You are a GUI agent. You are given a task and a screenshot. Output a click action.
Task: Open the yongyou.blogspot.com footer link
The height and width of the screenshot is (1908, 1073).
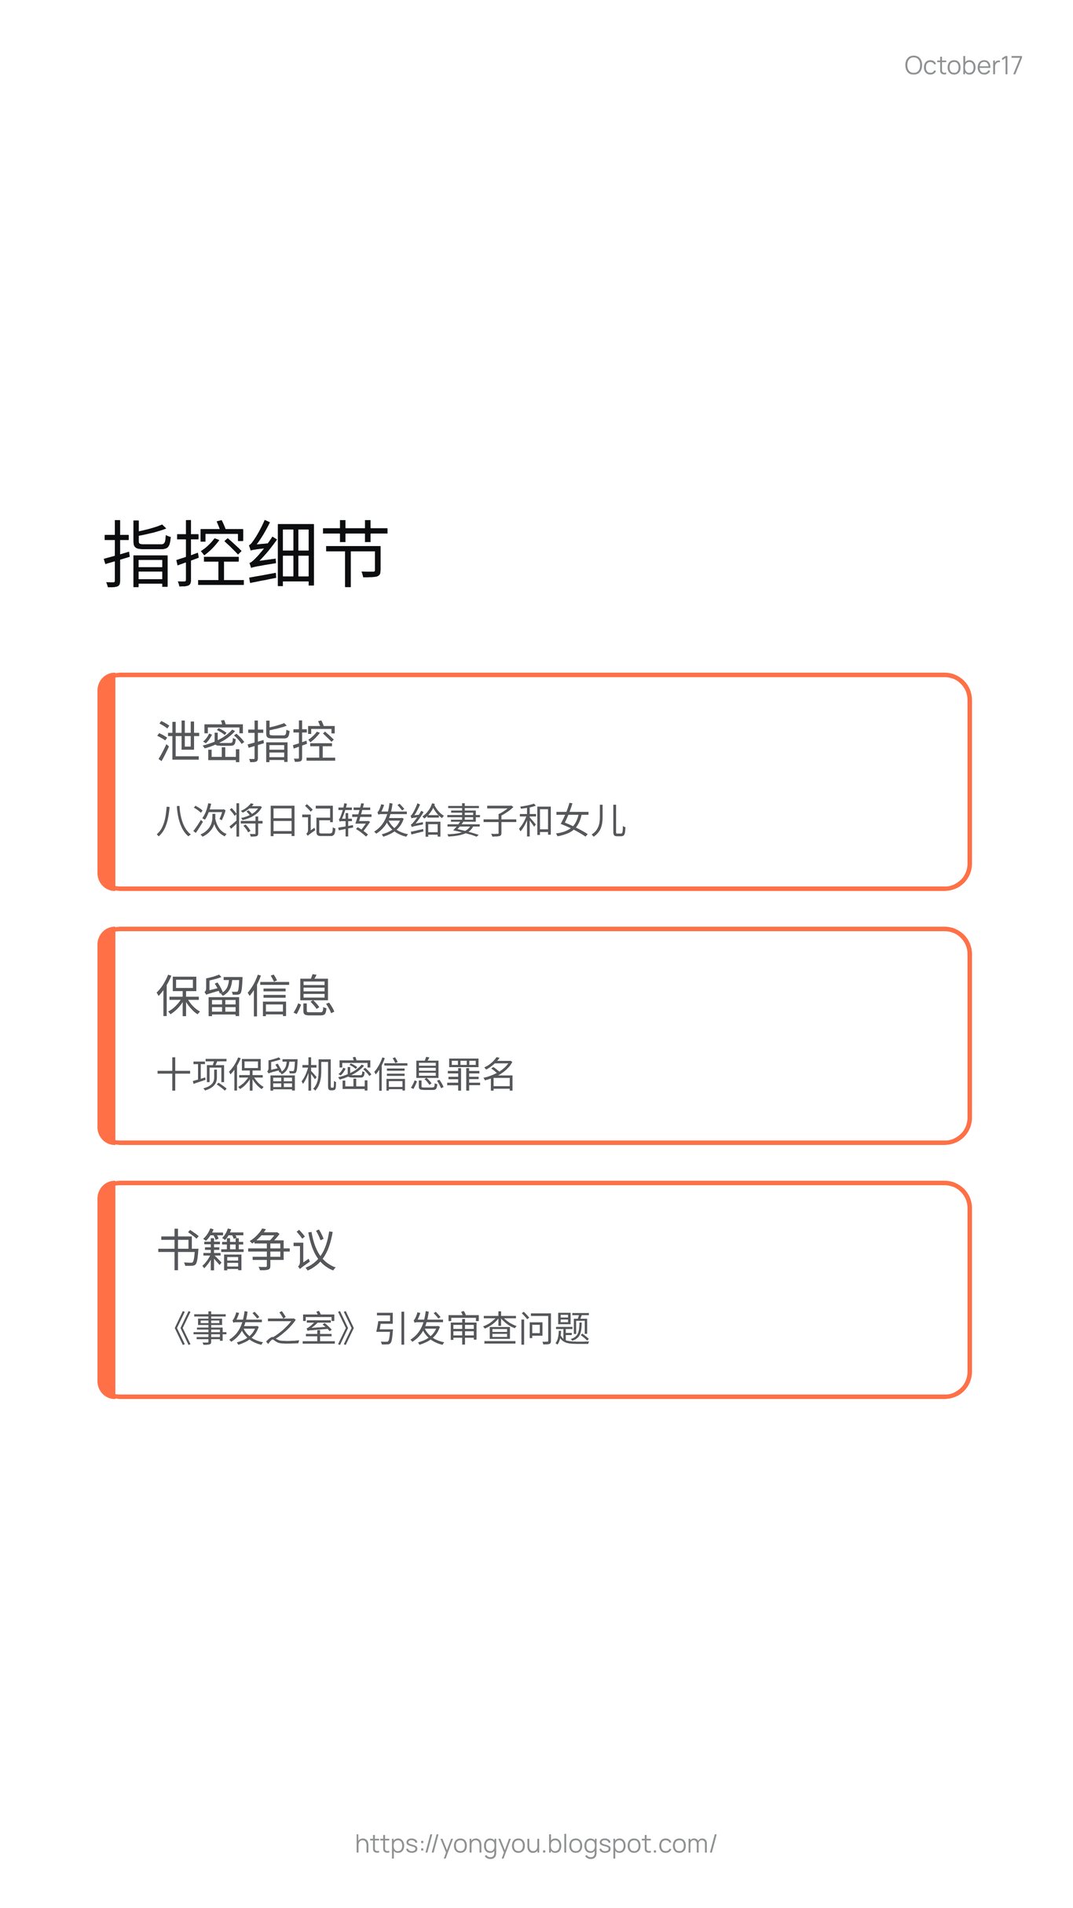(x=536, y=1844)
